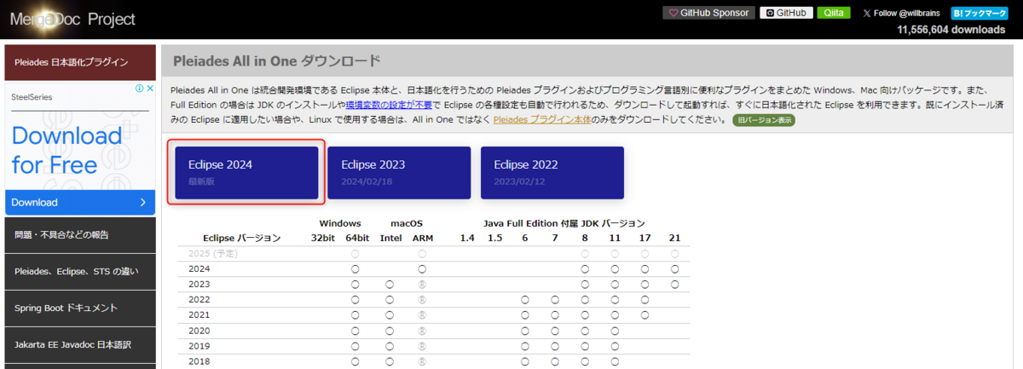The width and height of the screenshot is (1023, 369).
Task: Select 2022 JDK 6 circle
Action: 525,300
